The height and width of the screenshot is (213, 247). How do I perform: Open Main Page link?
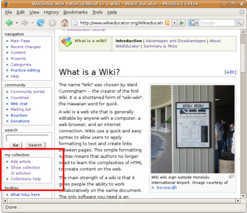tap(20, 41)
